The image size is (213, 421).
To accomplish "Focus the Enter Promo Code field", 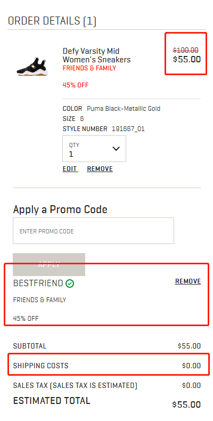I will (x=93, y=231).
